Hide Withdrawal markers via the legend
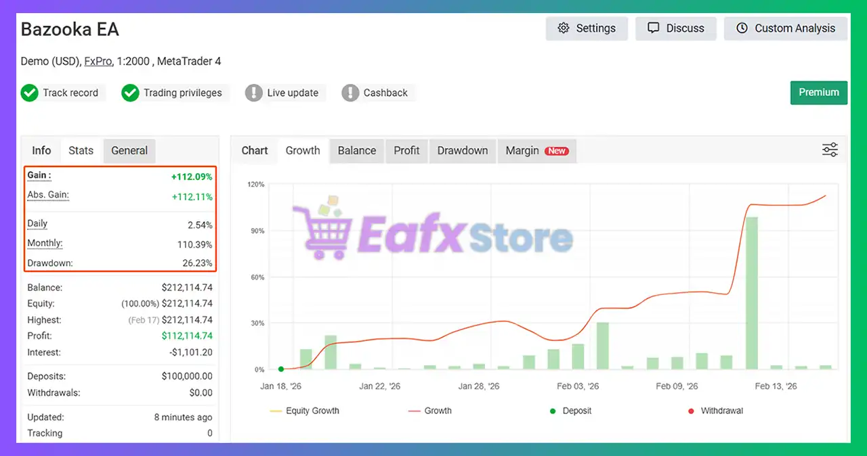Screen dimensions: 867x456 (x=715, y=411)
